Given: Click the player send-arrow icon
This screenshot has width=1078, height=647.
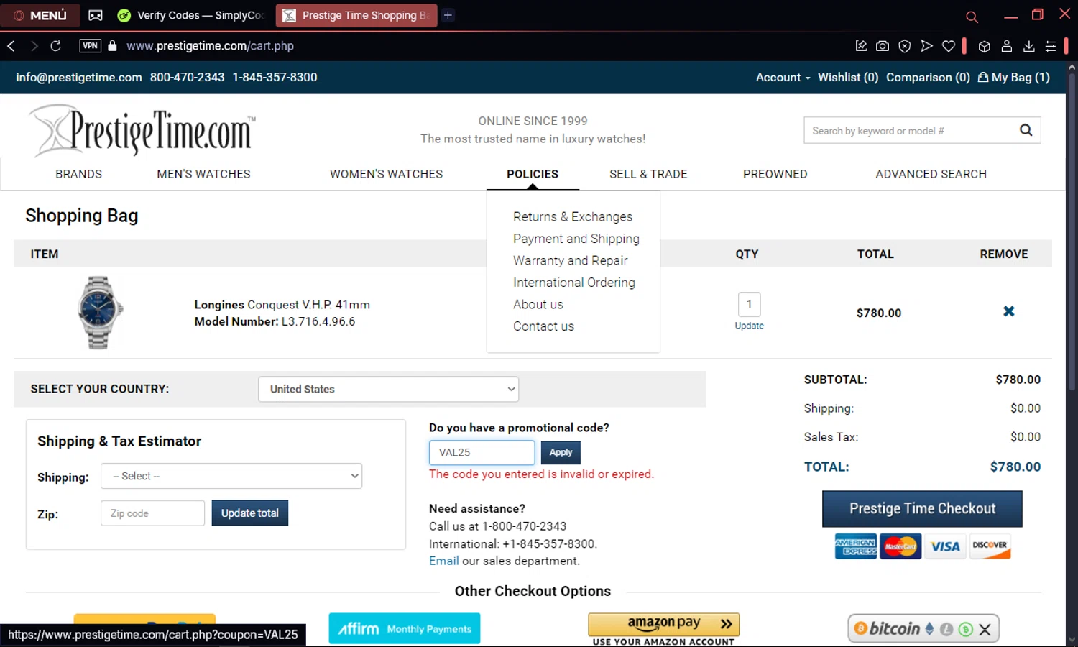Looking at the screenshot, I should coord(926,46).
